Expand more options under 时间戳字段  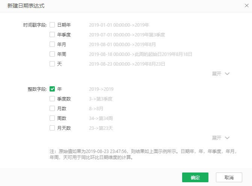(220, 74)
